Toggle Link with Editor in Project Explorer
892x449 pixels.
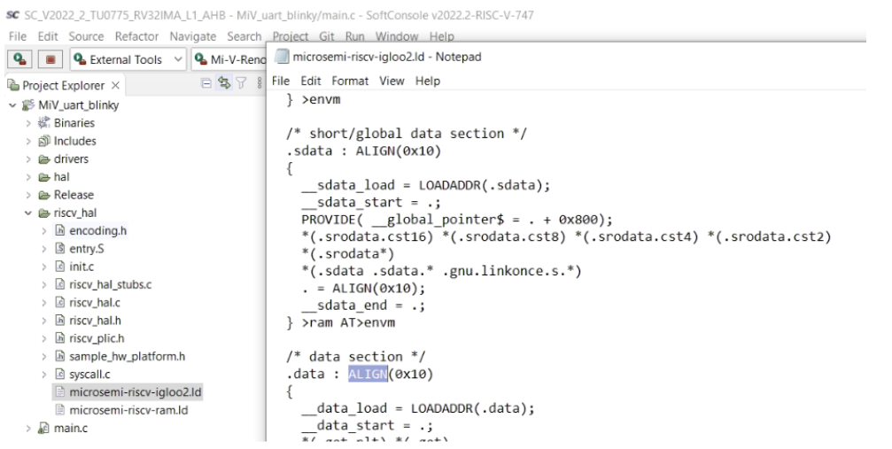coord(224,83)
